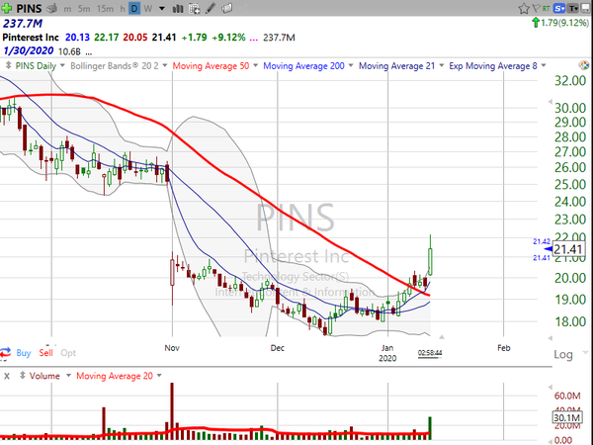This screenshot has height=445, width=593.
Task: Print the chart with the printer icon
Action: coord(52,8)
